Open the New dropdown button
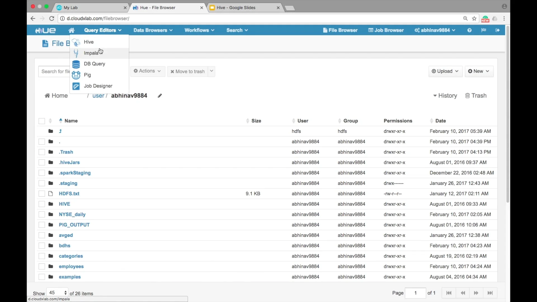This screenshot has width=537, height=302. (x=479, y=71)
